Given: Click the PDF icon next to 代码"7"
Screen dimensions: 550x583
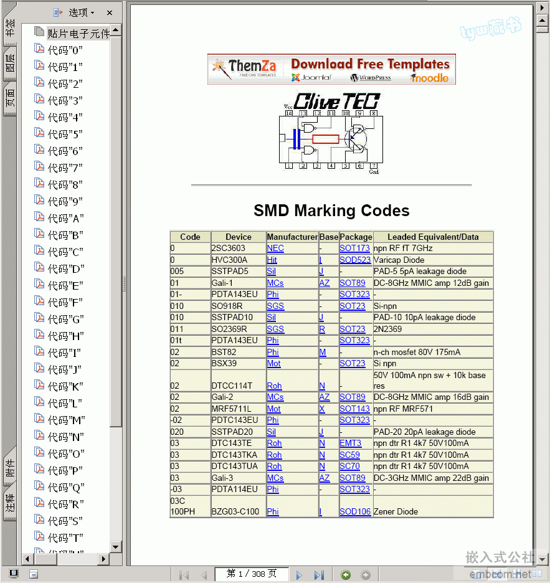Looking at the screenshot, I should coord(39,166).
